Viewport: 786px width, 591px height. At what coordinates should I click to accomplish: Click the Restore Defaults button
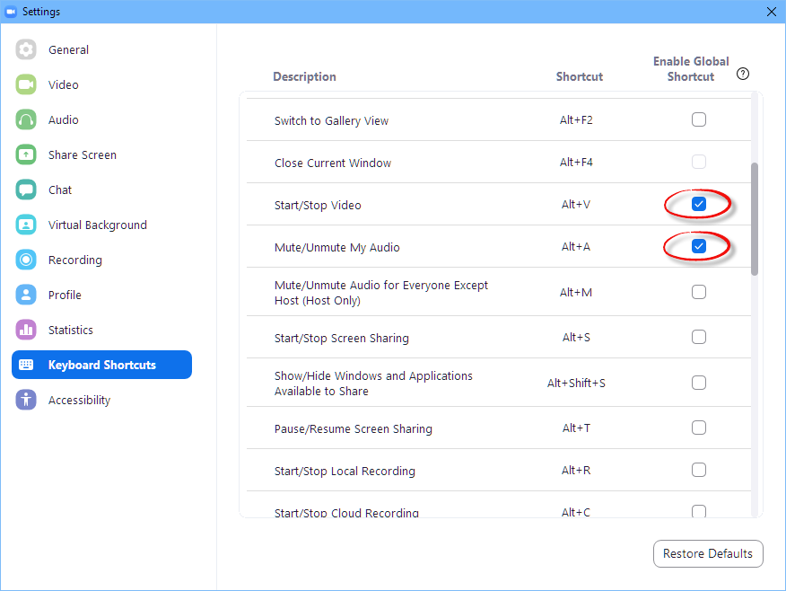point(708,554)
